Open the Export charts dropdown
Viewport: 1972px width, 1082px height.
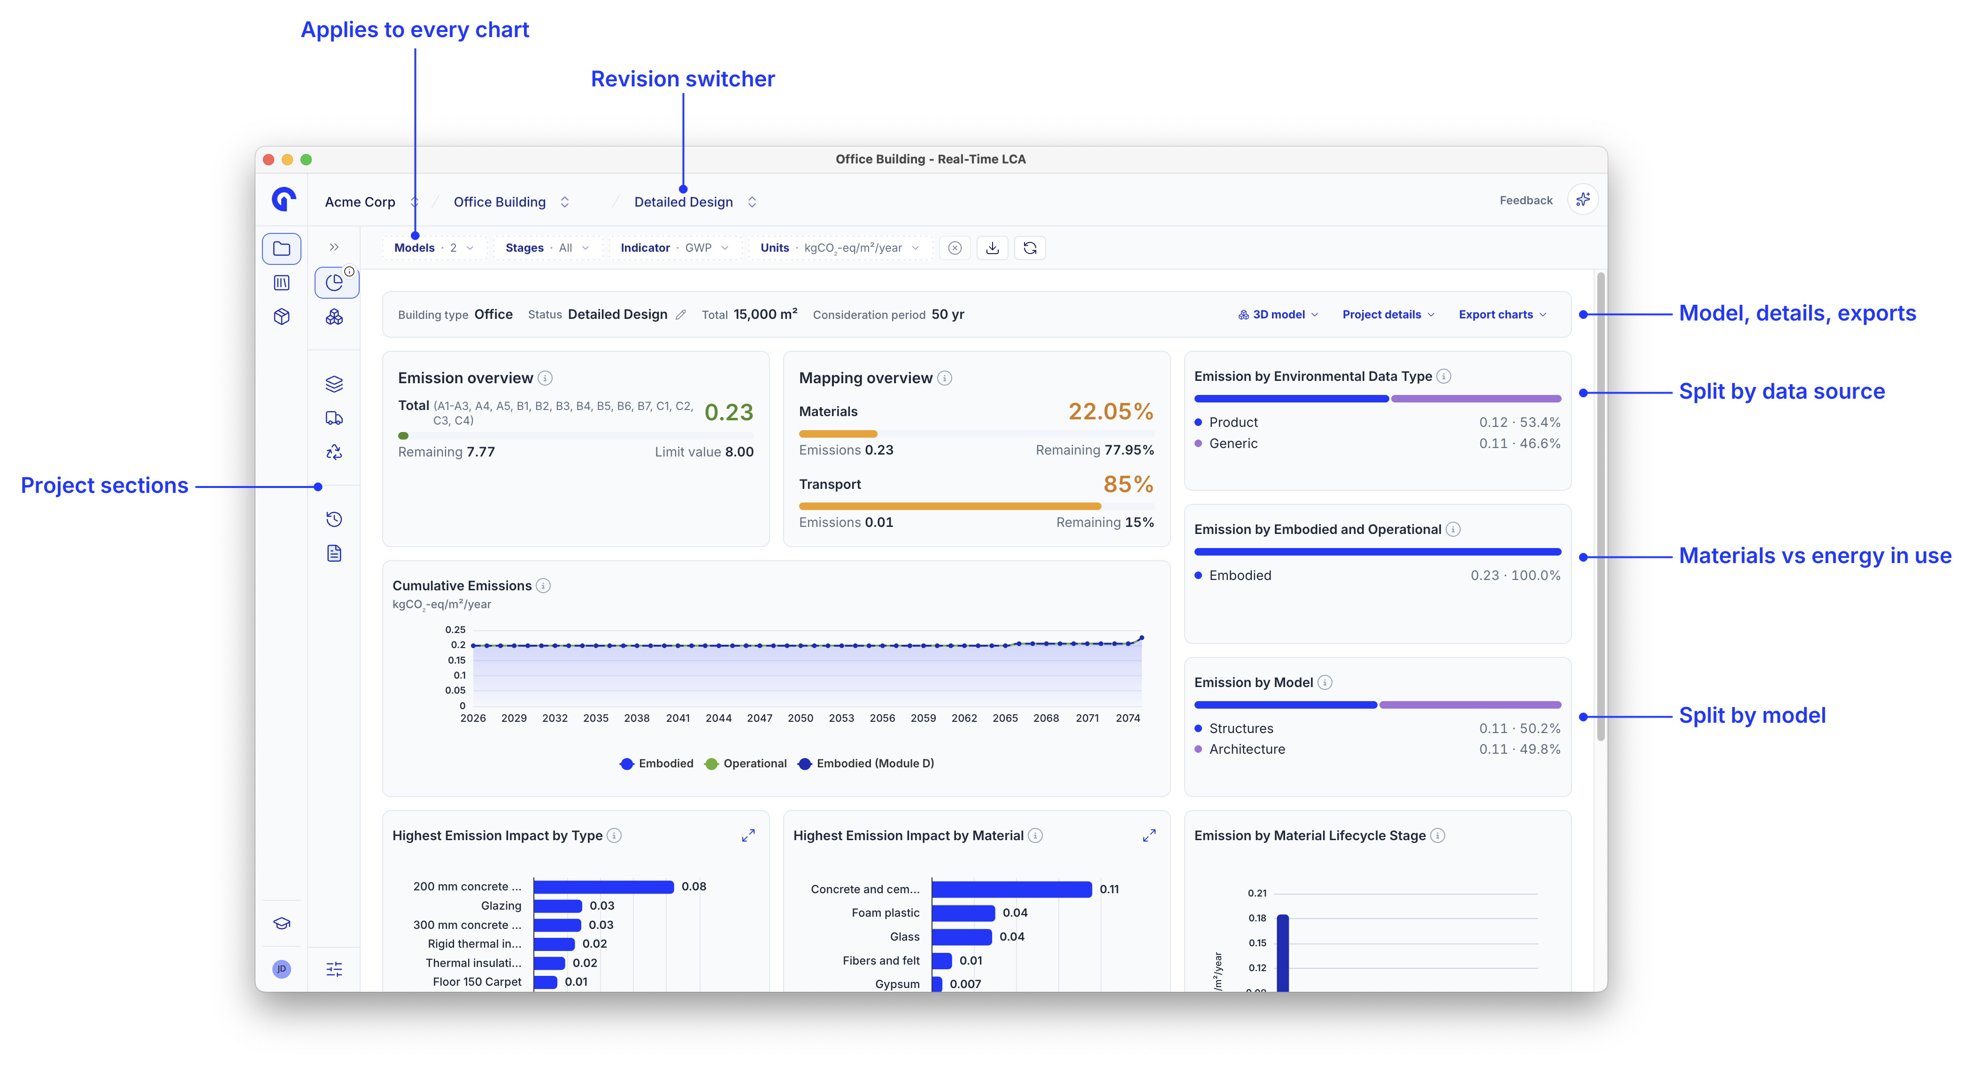(1503, 315)
